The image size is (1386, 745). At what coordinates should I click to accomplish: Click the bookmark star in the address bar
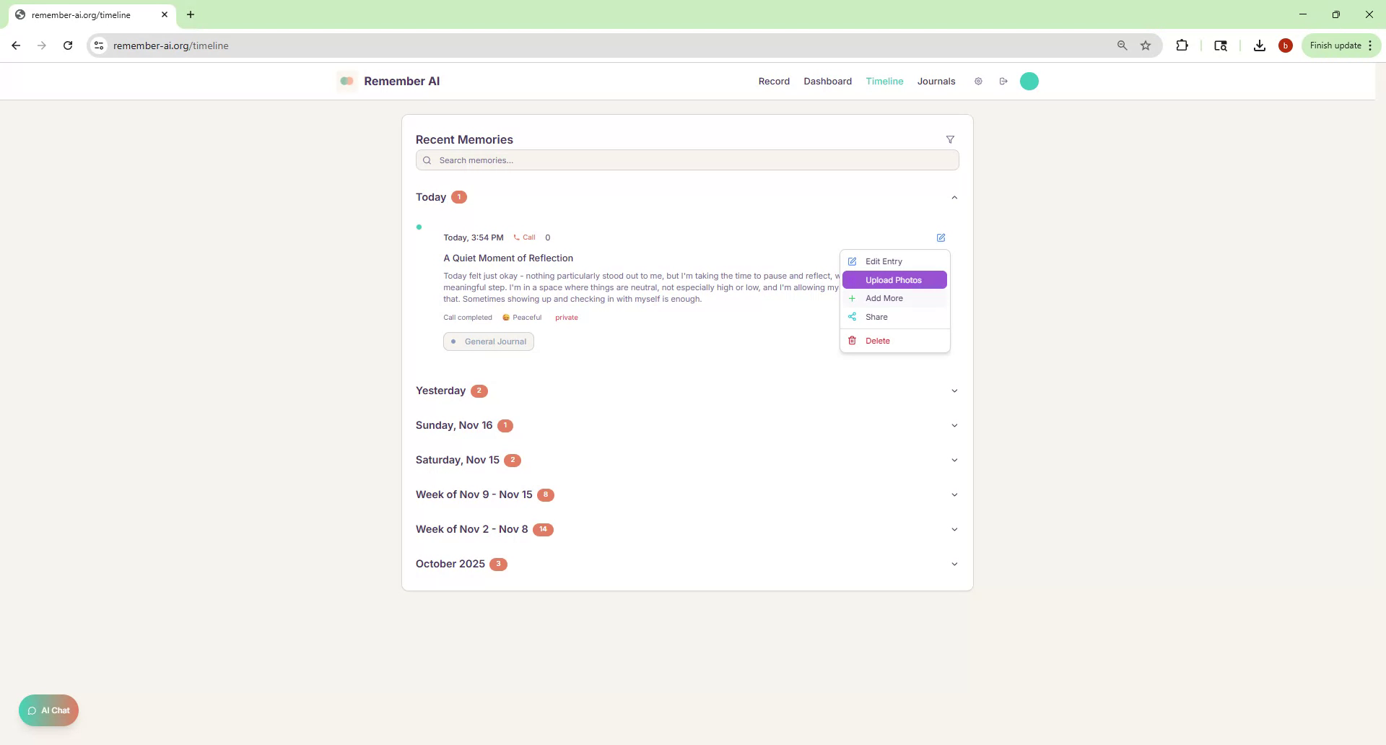click(x=1146, y=45)
